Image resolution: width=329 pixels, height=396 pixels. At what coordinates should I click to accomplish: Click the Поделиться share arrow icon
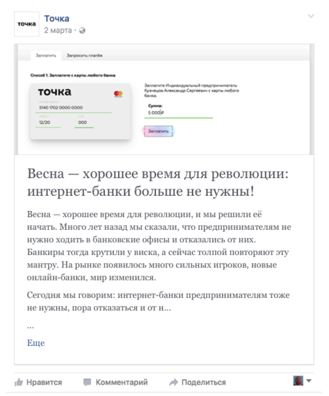tap(174, 382)
